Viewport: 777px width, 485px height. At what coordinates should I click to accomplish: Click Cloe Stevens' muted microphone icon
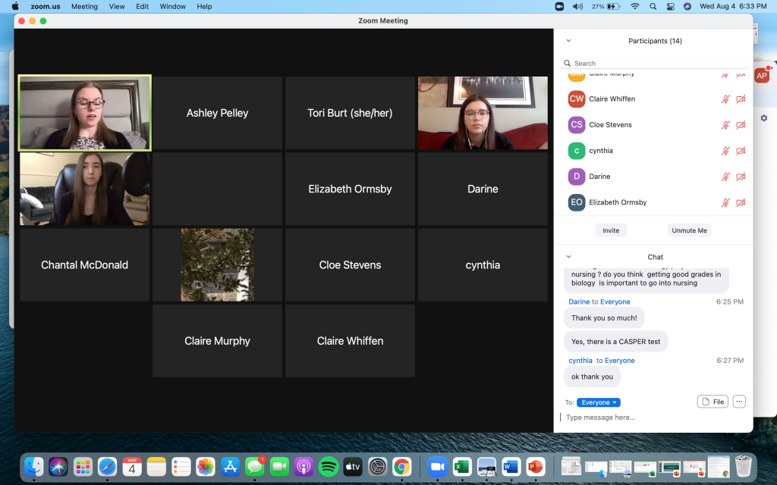tap(725, 125)
